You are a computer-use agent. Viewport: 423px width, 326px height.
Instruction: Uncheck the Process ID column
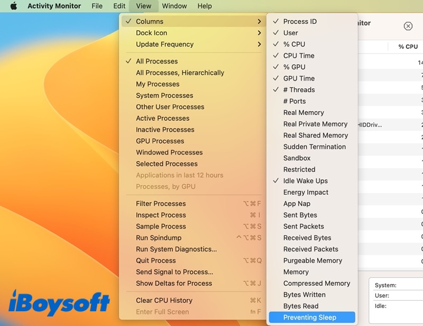299,22
